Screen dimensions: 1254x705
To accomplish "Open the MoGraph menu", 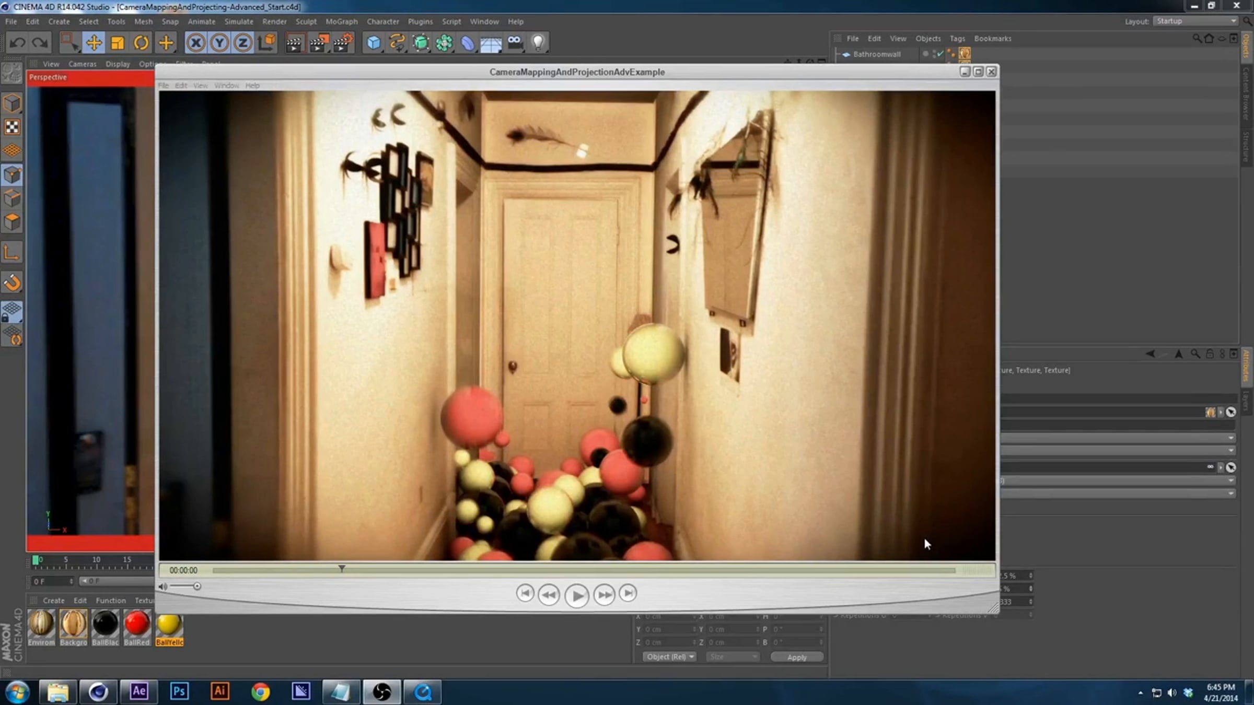I will click(x=342, y=21).
